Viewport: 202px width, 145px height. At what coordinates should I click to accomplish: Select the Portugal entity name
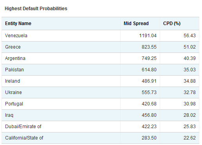(14, 104)
